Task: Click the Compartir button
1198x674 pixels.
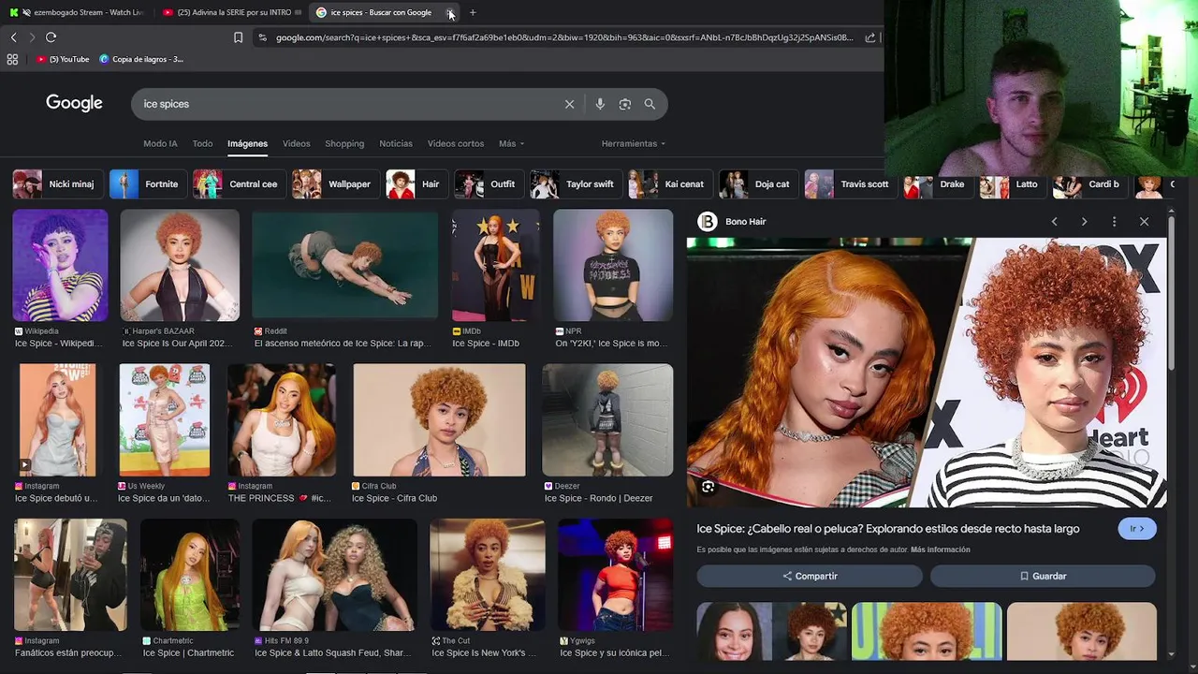Action: [x=810, y=577]
